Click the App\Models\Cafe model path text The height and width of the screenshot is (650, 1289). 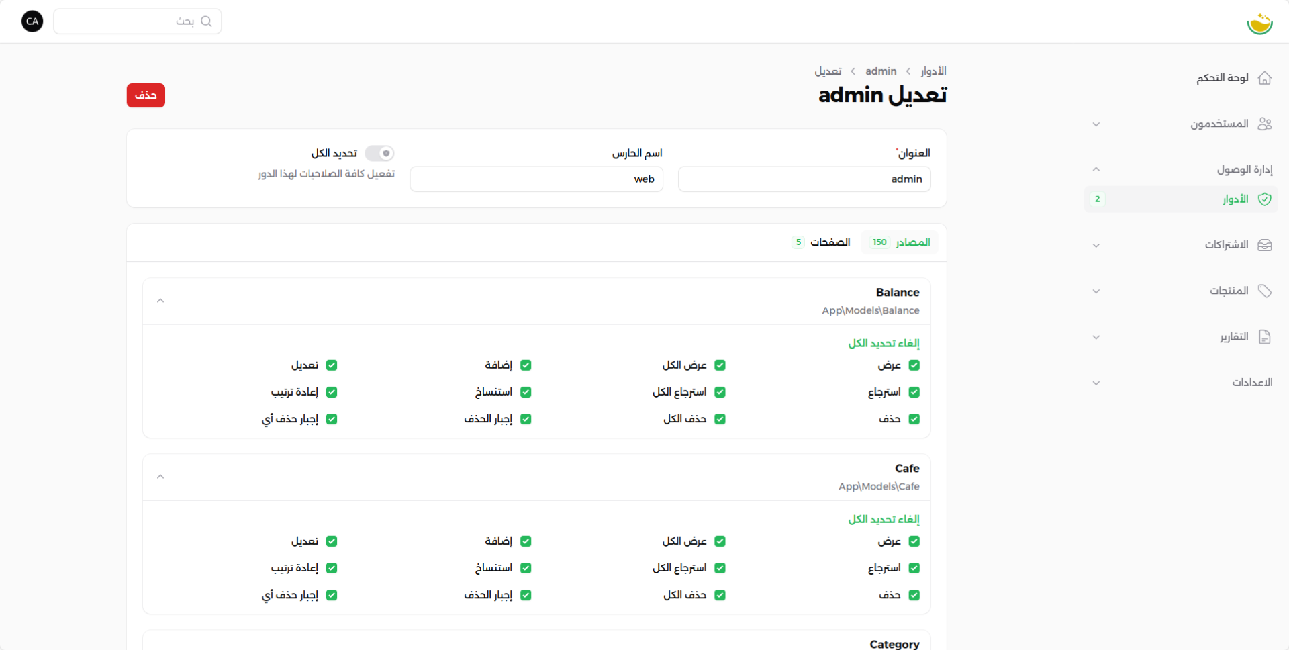879,487
